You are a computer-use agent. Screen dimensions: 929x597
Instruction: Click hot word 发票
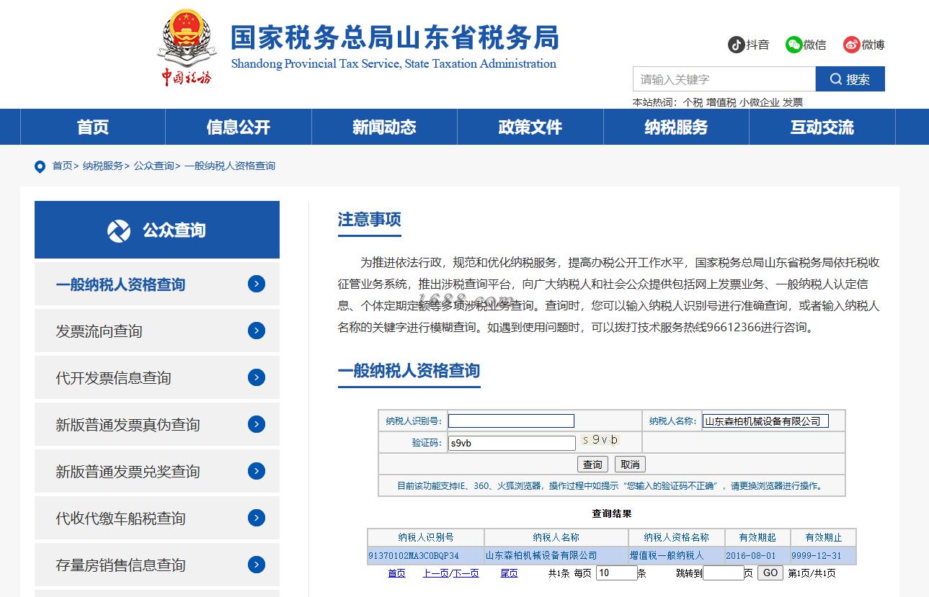point(793,102)
